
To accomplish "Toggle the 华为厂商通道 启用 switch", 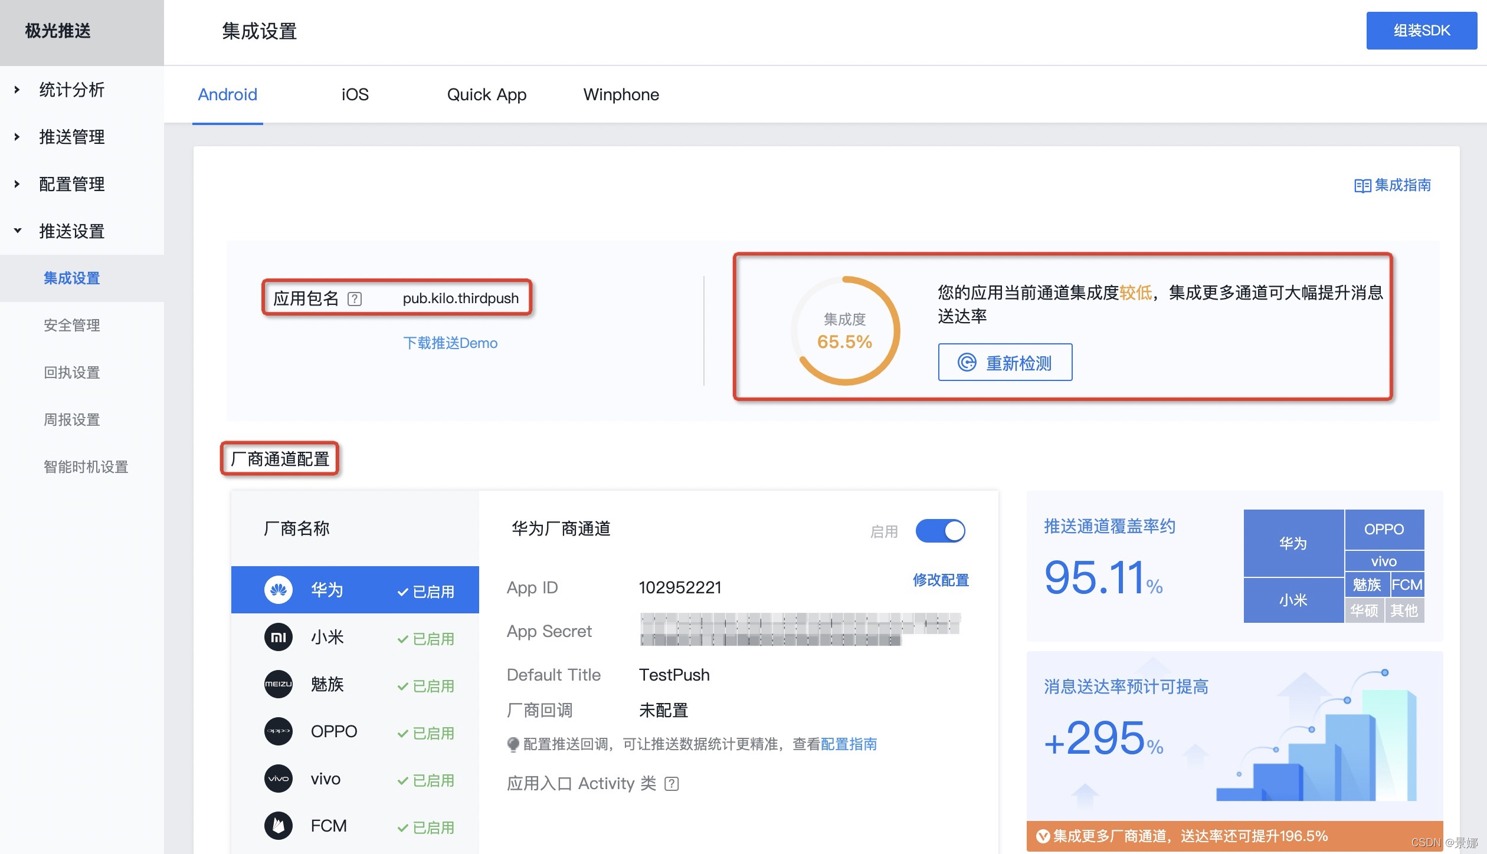I will [x=940, y=531].
